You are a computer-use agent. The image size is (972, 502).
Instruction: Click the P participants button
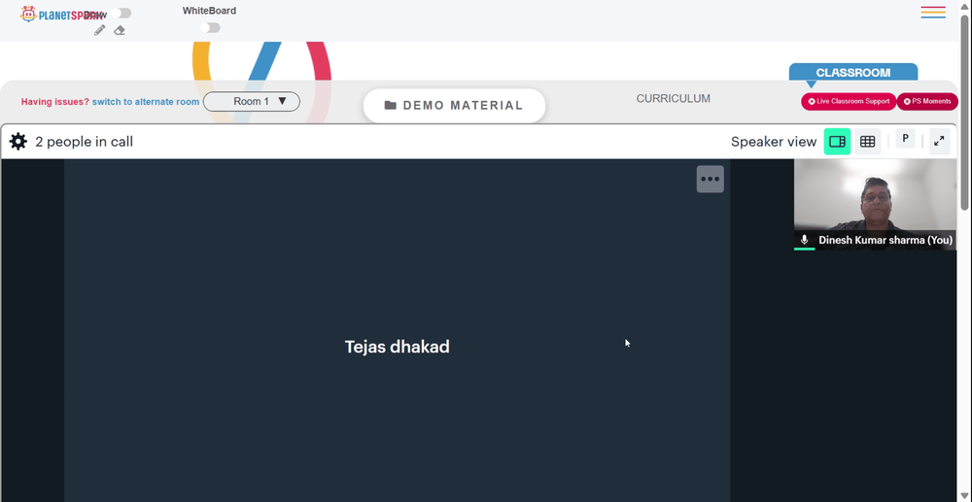click(905, 139)
